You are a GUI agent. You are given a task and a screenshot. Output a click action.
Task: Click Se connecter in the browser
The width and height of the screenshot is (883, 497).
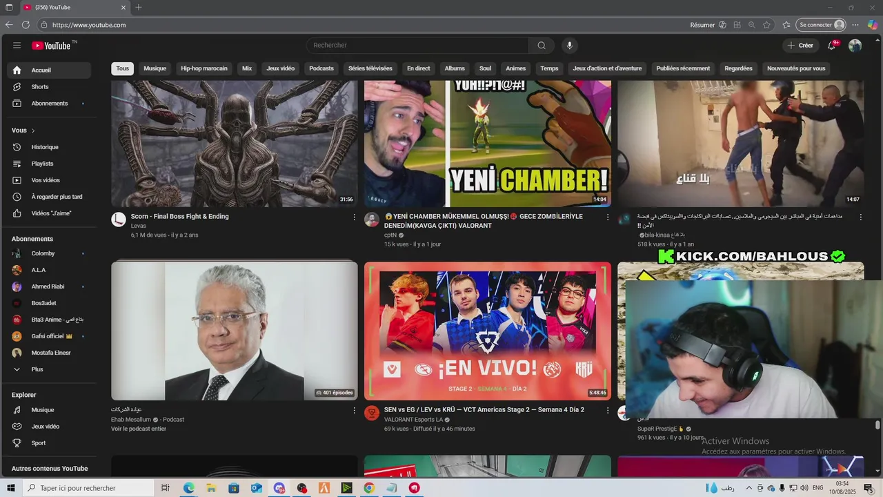click(x=821, y=25)
